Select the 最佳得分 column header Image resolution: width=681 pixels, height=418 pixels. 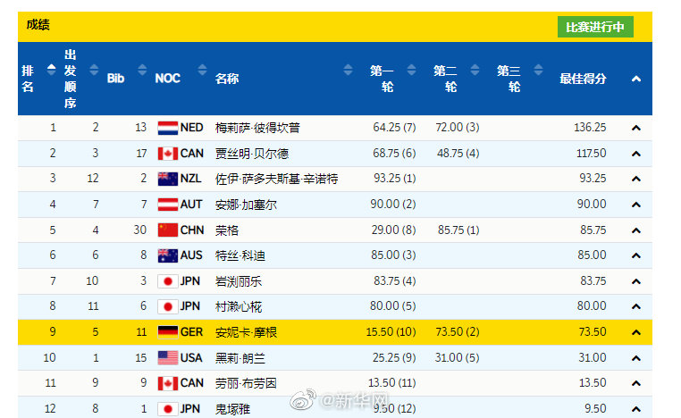tap(583, 79)
